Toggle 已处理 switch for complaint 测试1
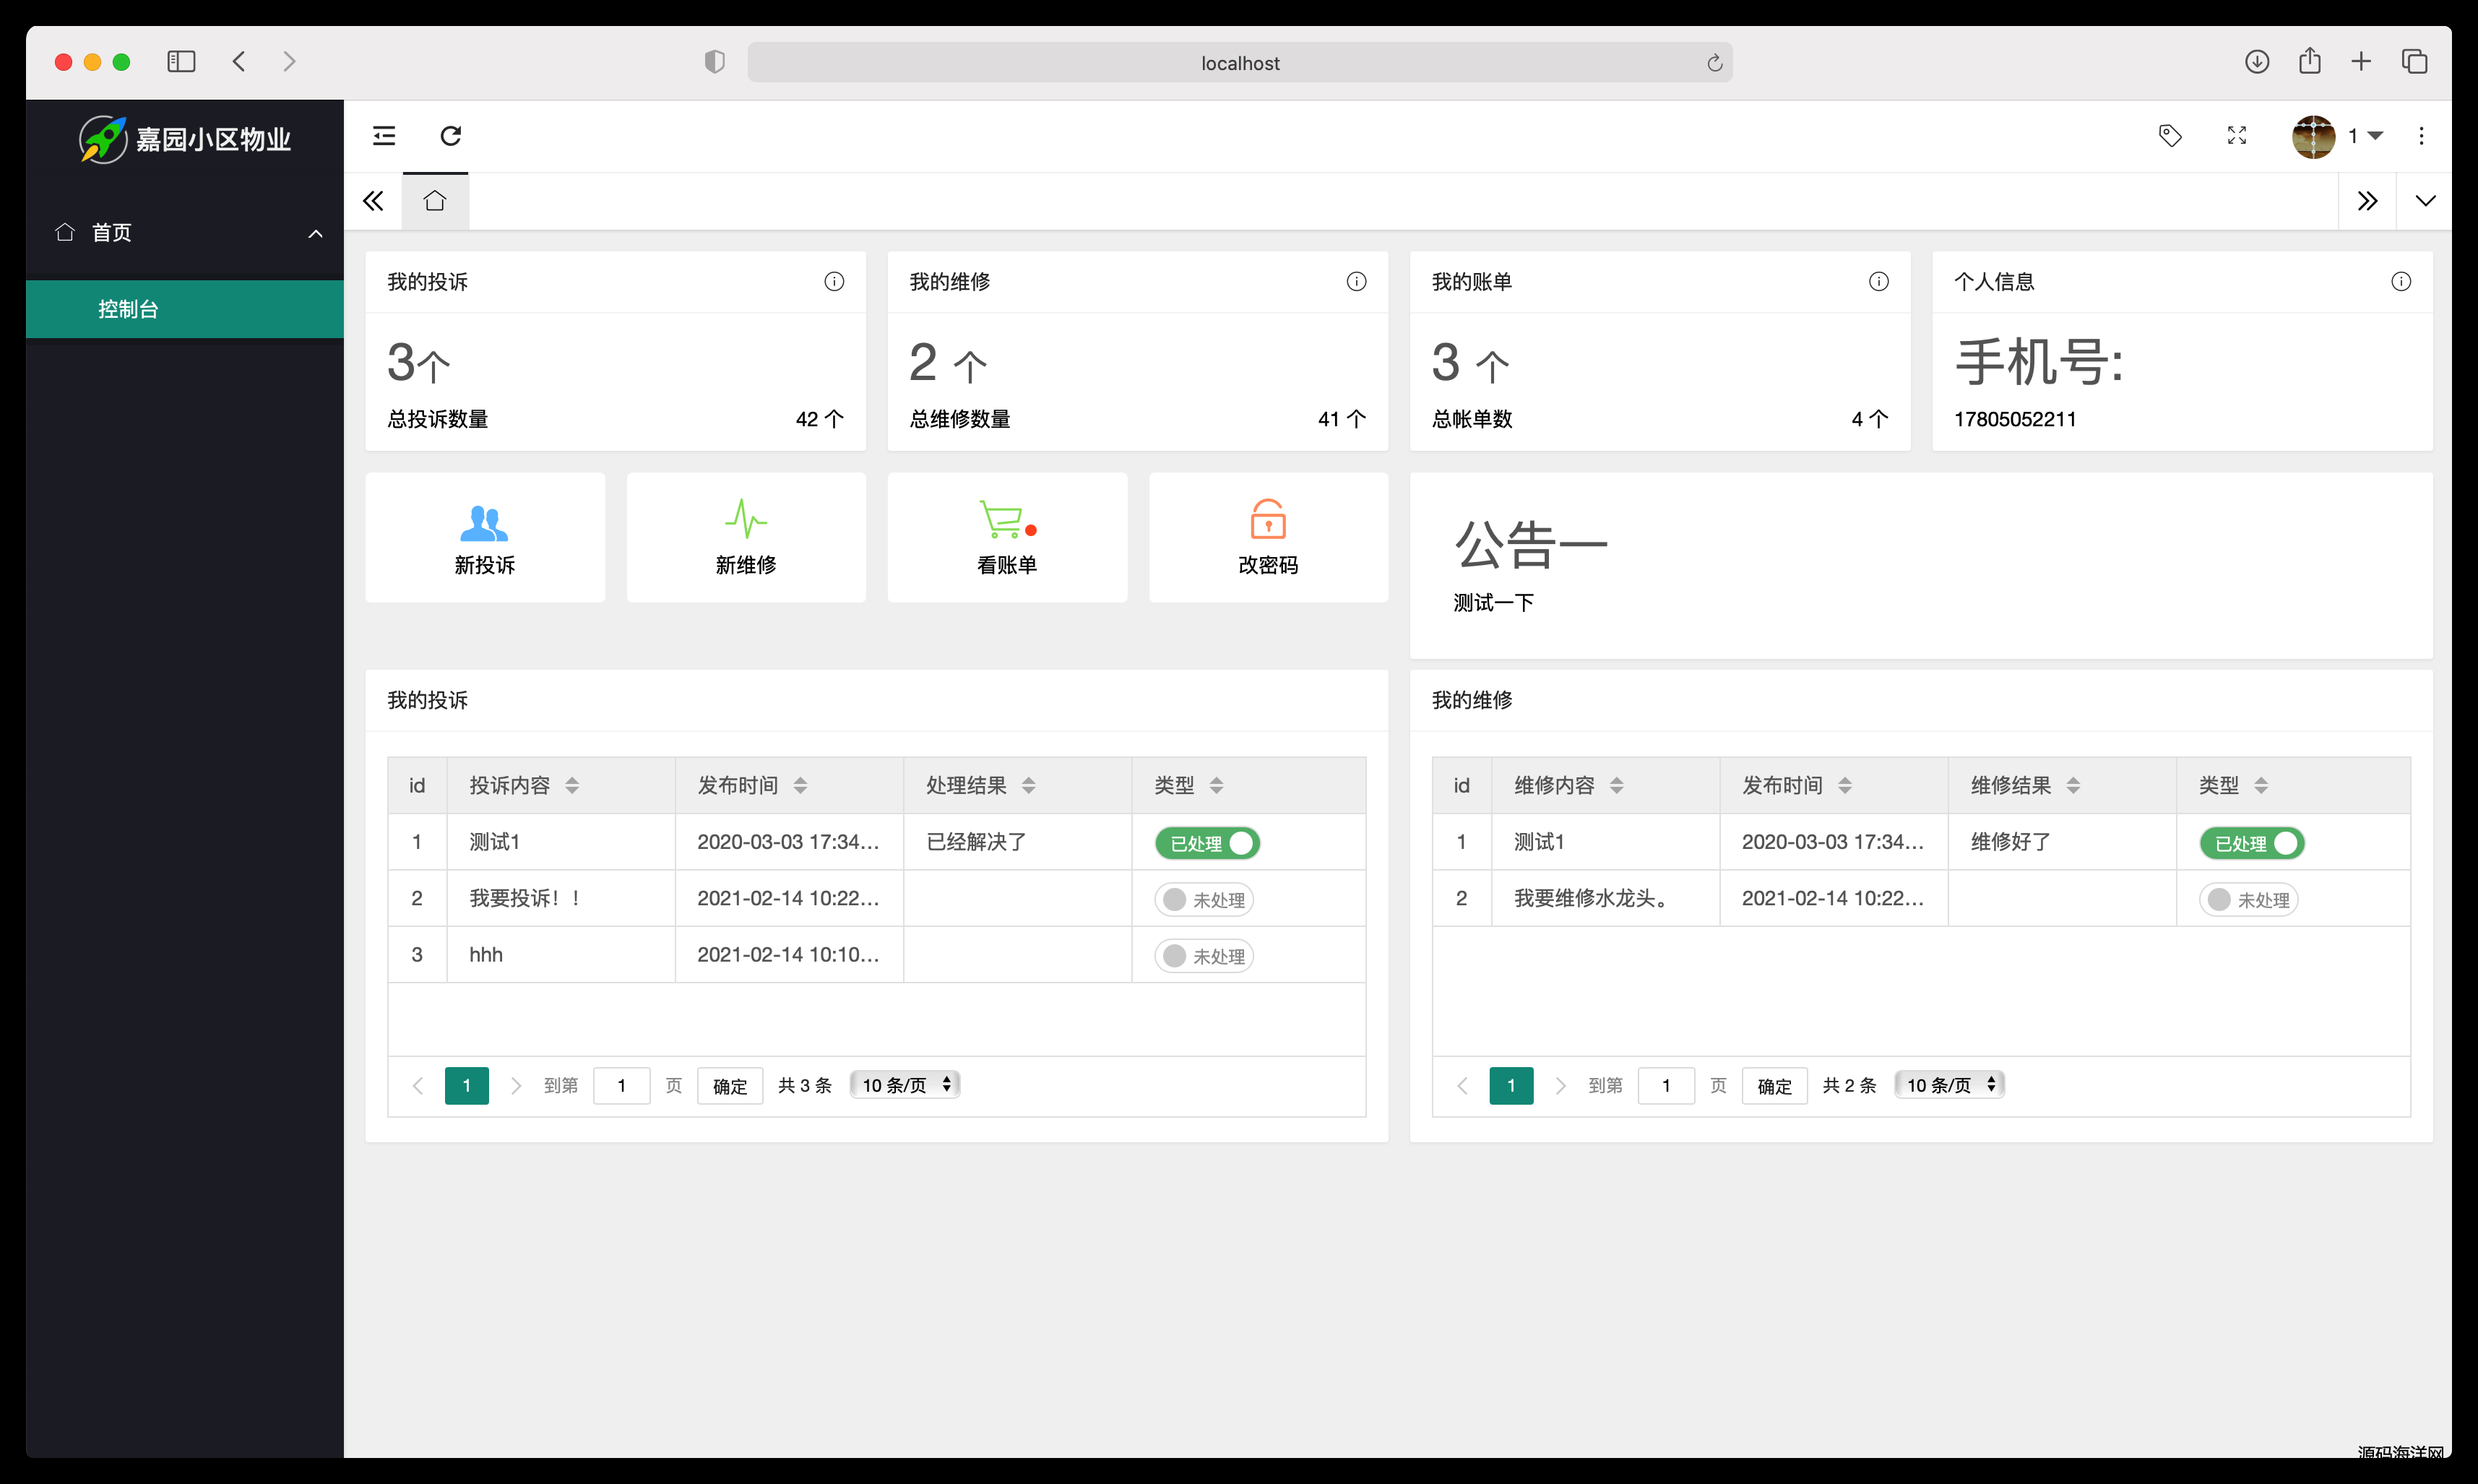 pos(1207,843)
